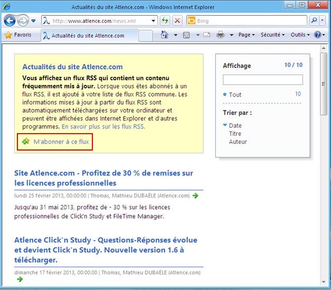Click the Home page icon

click(165, 35)
